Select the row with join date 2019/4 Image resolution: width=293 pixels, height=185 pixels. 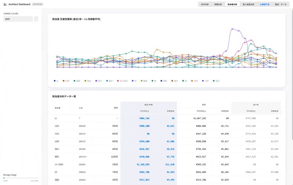pyautogui.click(x=167, y=149)
